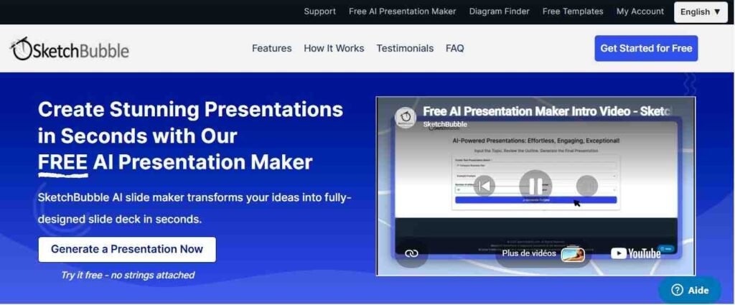
Task: Skip to next video
Action: point(586,186)
